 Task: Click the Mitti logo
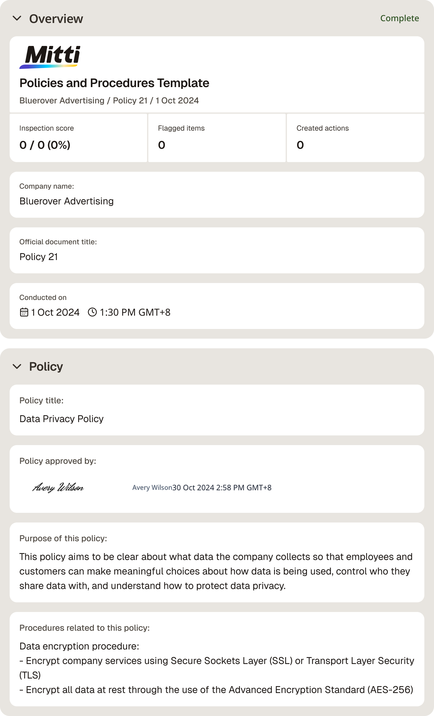(x=50, y=57)
